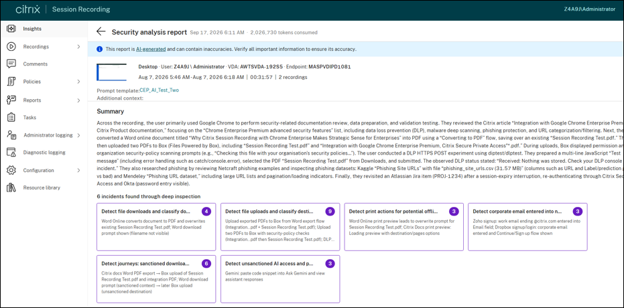Viewport: 624px width, 308px height.
Task: Follow the AI-generated link
Action: [151, 50]
